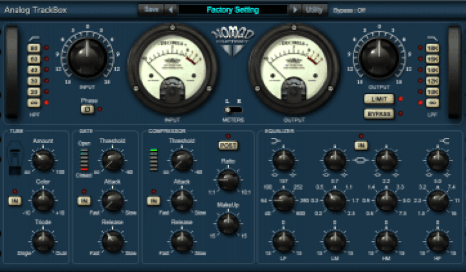Image resolution: width=466 pixels, height=272 pixels.
Task: Click the Triode Single/Dual knob
Action: (x=43, y=242)
